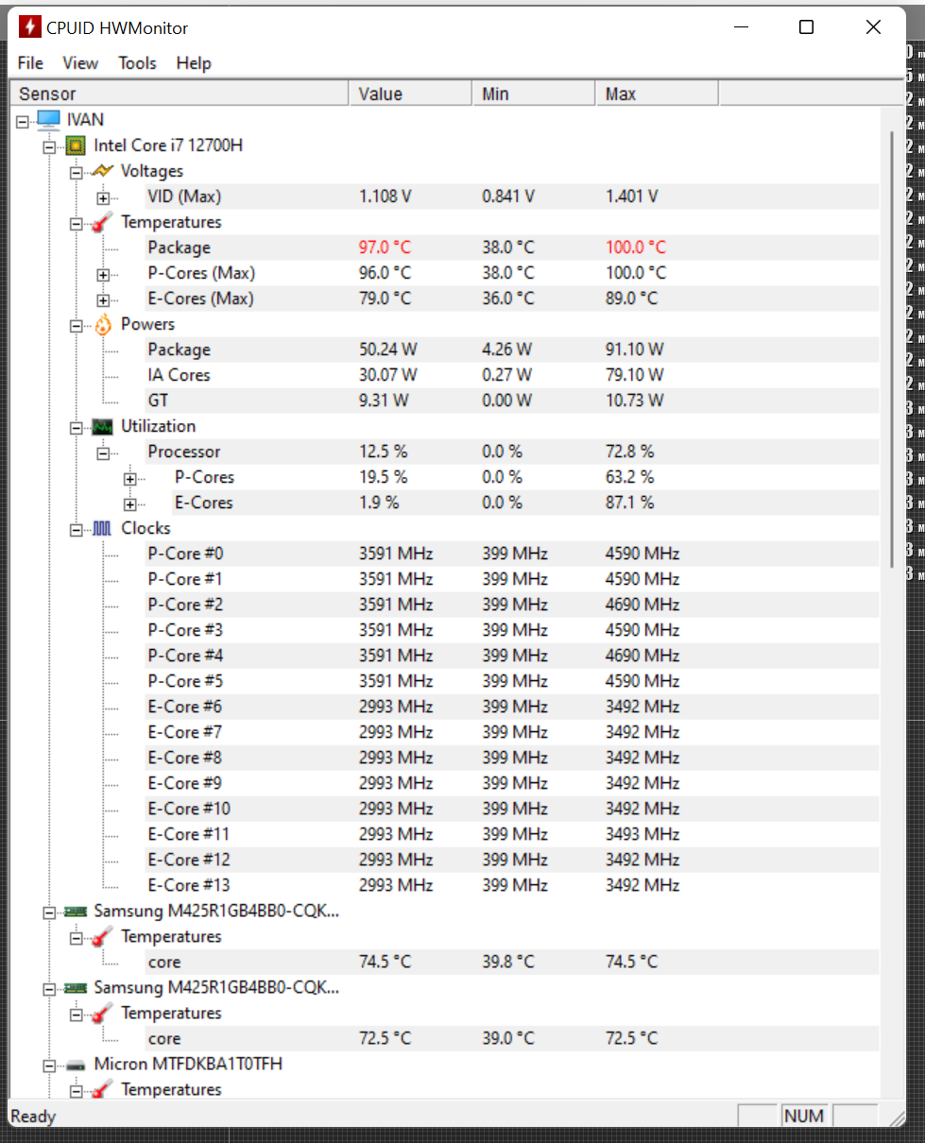Select the E-Core #11 clock row
This screenshot has width=925, height=1143.
511,834
